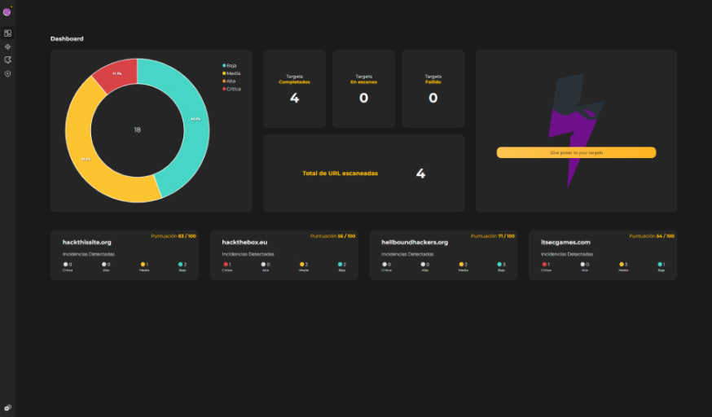Screen dimensions: 712x417
Task: Select the Targets Completados card
Action: click(x=294, y=89)
